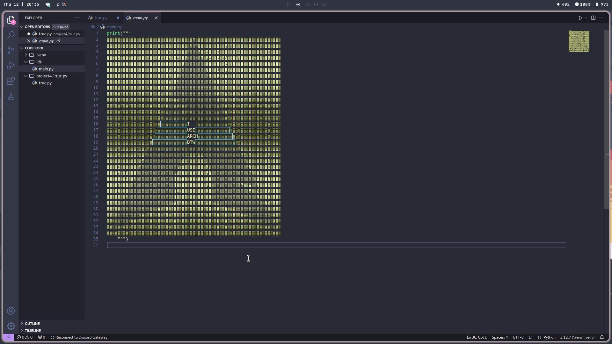Select third workspace indicator in top bar

tap(308, 4)
